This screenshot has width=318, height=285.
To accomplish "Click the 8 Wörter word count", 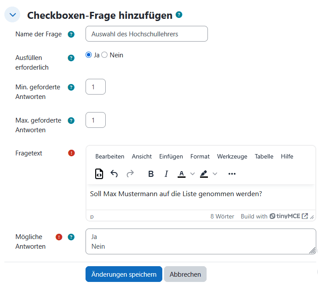I will tap(222, 216).
